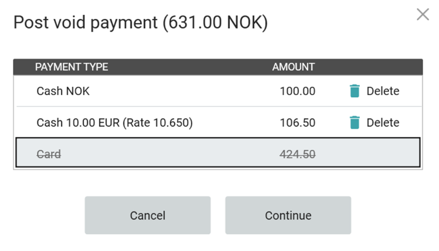The height and width of the screenshot is (251, 439).
Task: Click the Post void payment title
Action: tap(85, 23)
